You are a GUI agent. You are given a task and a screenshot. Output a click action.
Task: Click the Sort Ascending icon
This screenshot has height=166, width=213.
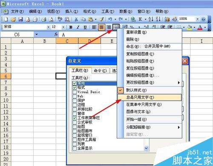[151, 19]
